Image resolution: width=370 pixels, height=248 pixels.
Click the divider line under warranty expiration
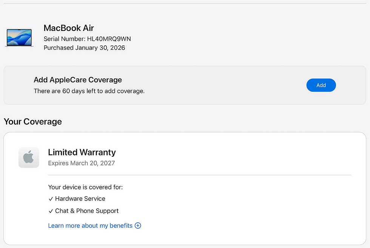click(x=200, y=175)
